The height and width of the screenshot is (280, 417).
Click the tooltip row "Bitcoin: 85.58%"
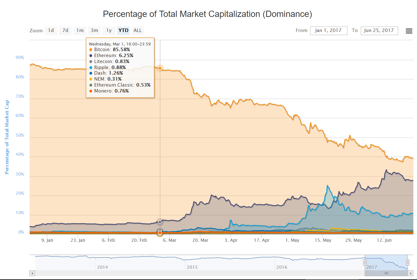tap(110, 50)
